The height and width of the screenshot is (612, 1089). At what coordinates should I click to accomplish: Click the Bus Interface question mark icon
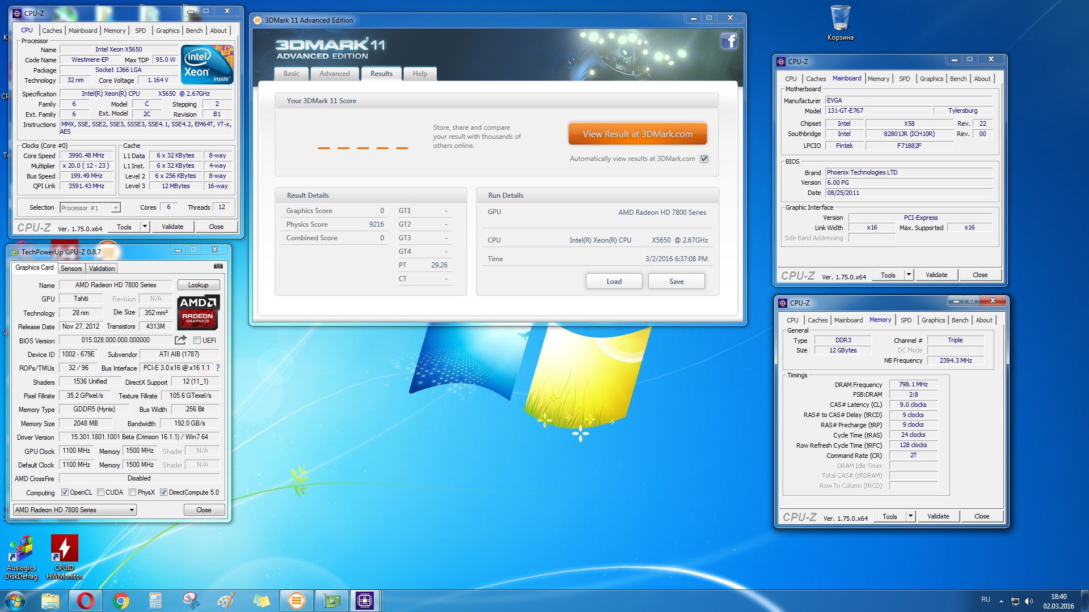pyautogui.click(x=217, y=368)
